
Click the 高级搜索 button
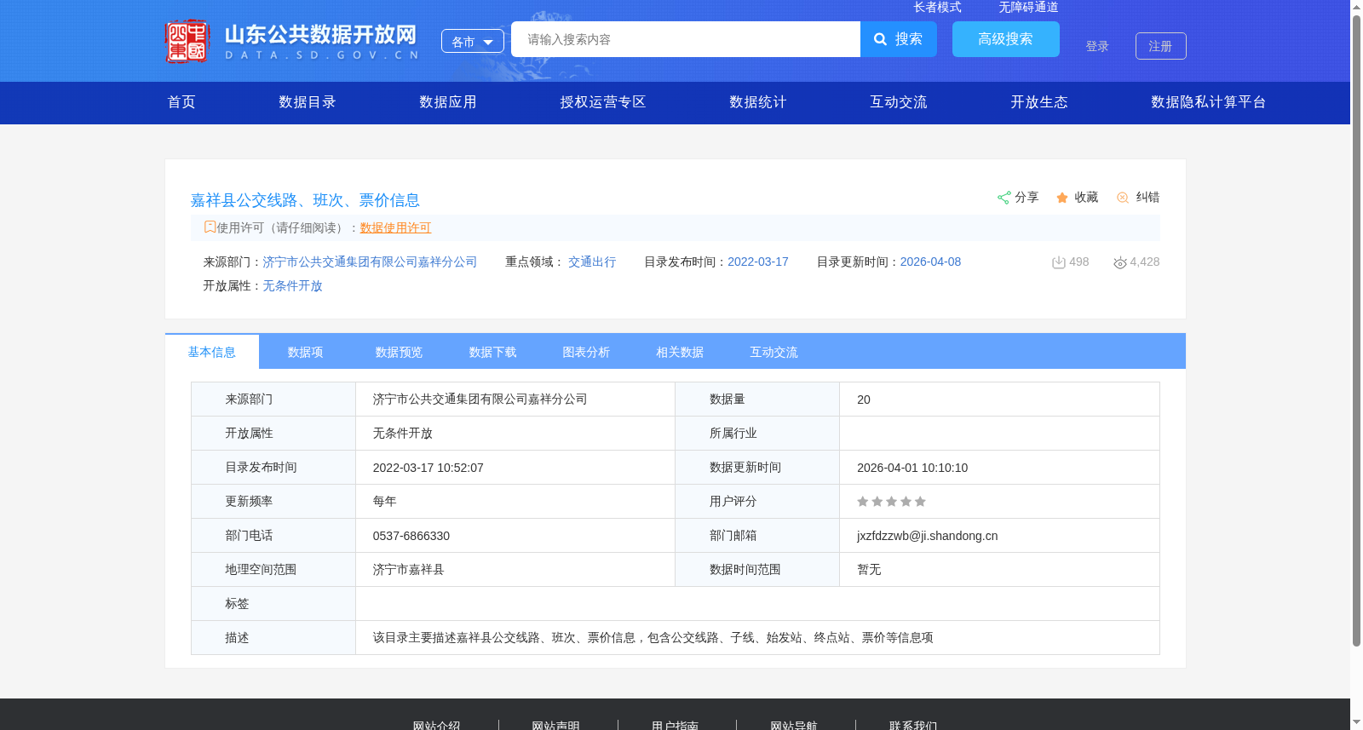click(x=1006, y=39)
